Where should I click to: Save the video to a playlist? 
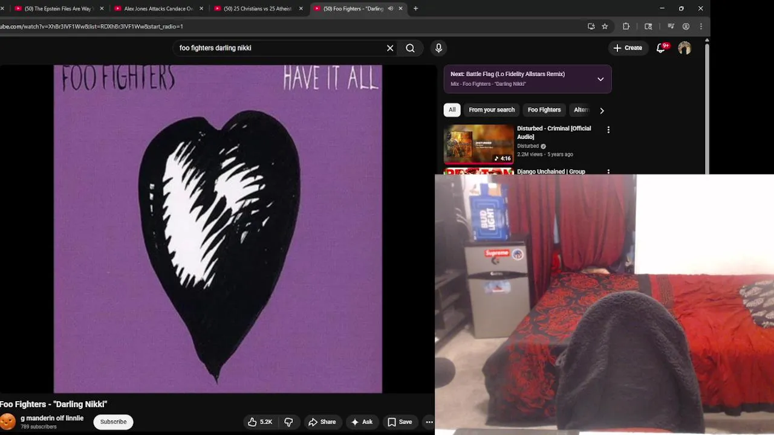tap(400, 422)
